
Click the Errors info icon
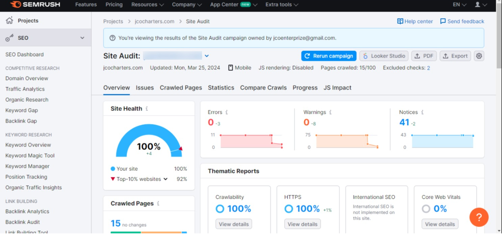(x=227, y=112)
